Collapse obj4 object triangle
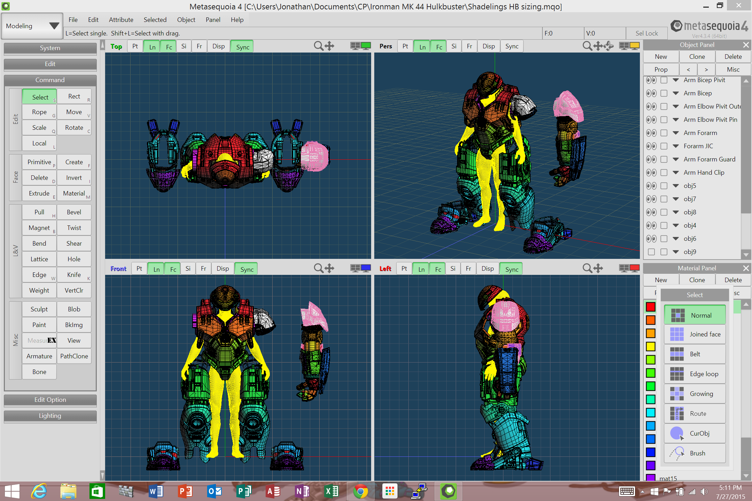The image size is (752, 501). click(x=676, y=225)
